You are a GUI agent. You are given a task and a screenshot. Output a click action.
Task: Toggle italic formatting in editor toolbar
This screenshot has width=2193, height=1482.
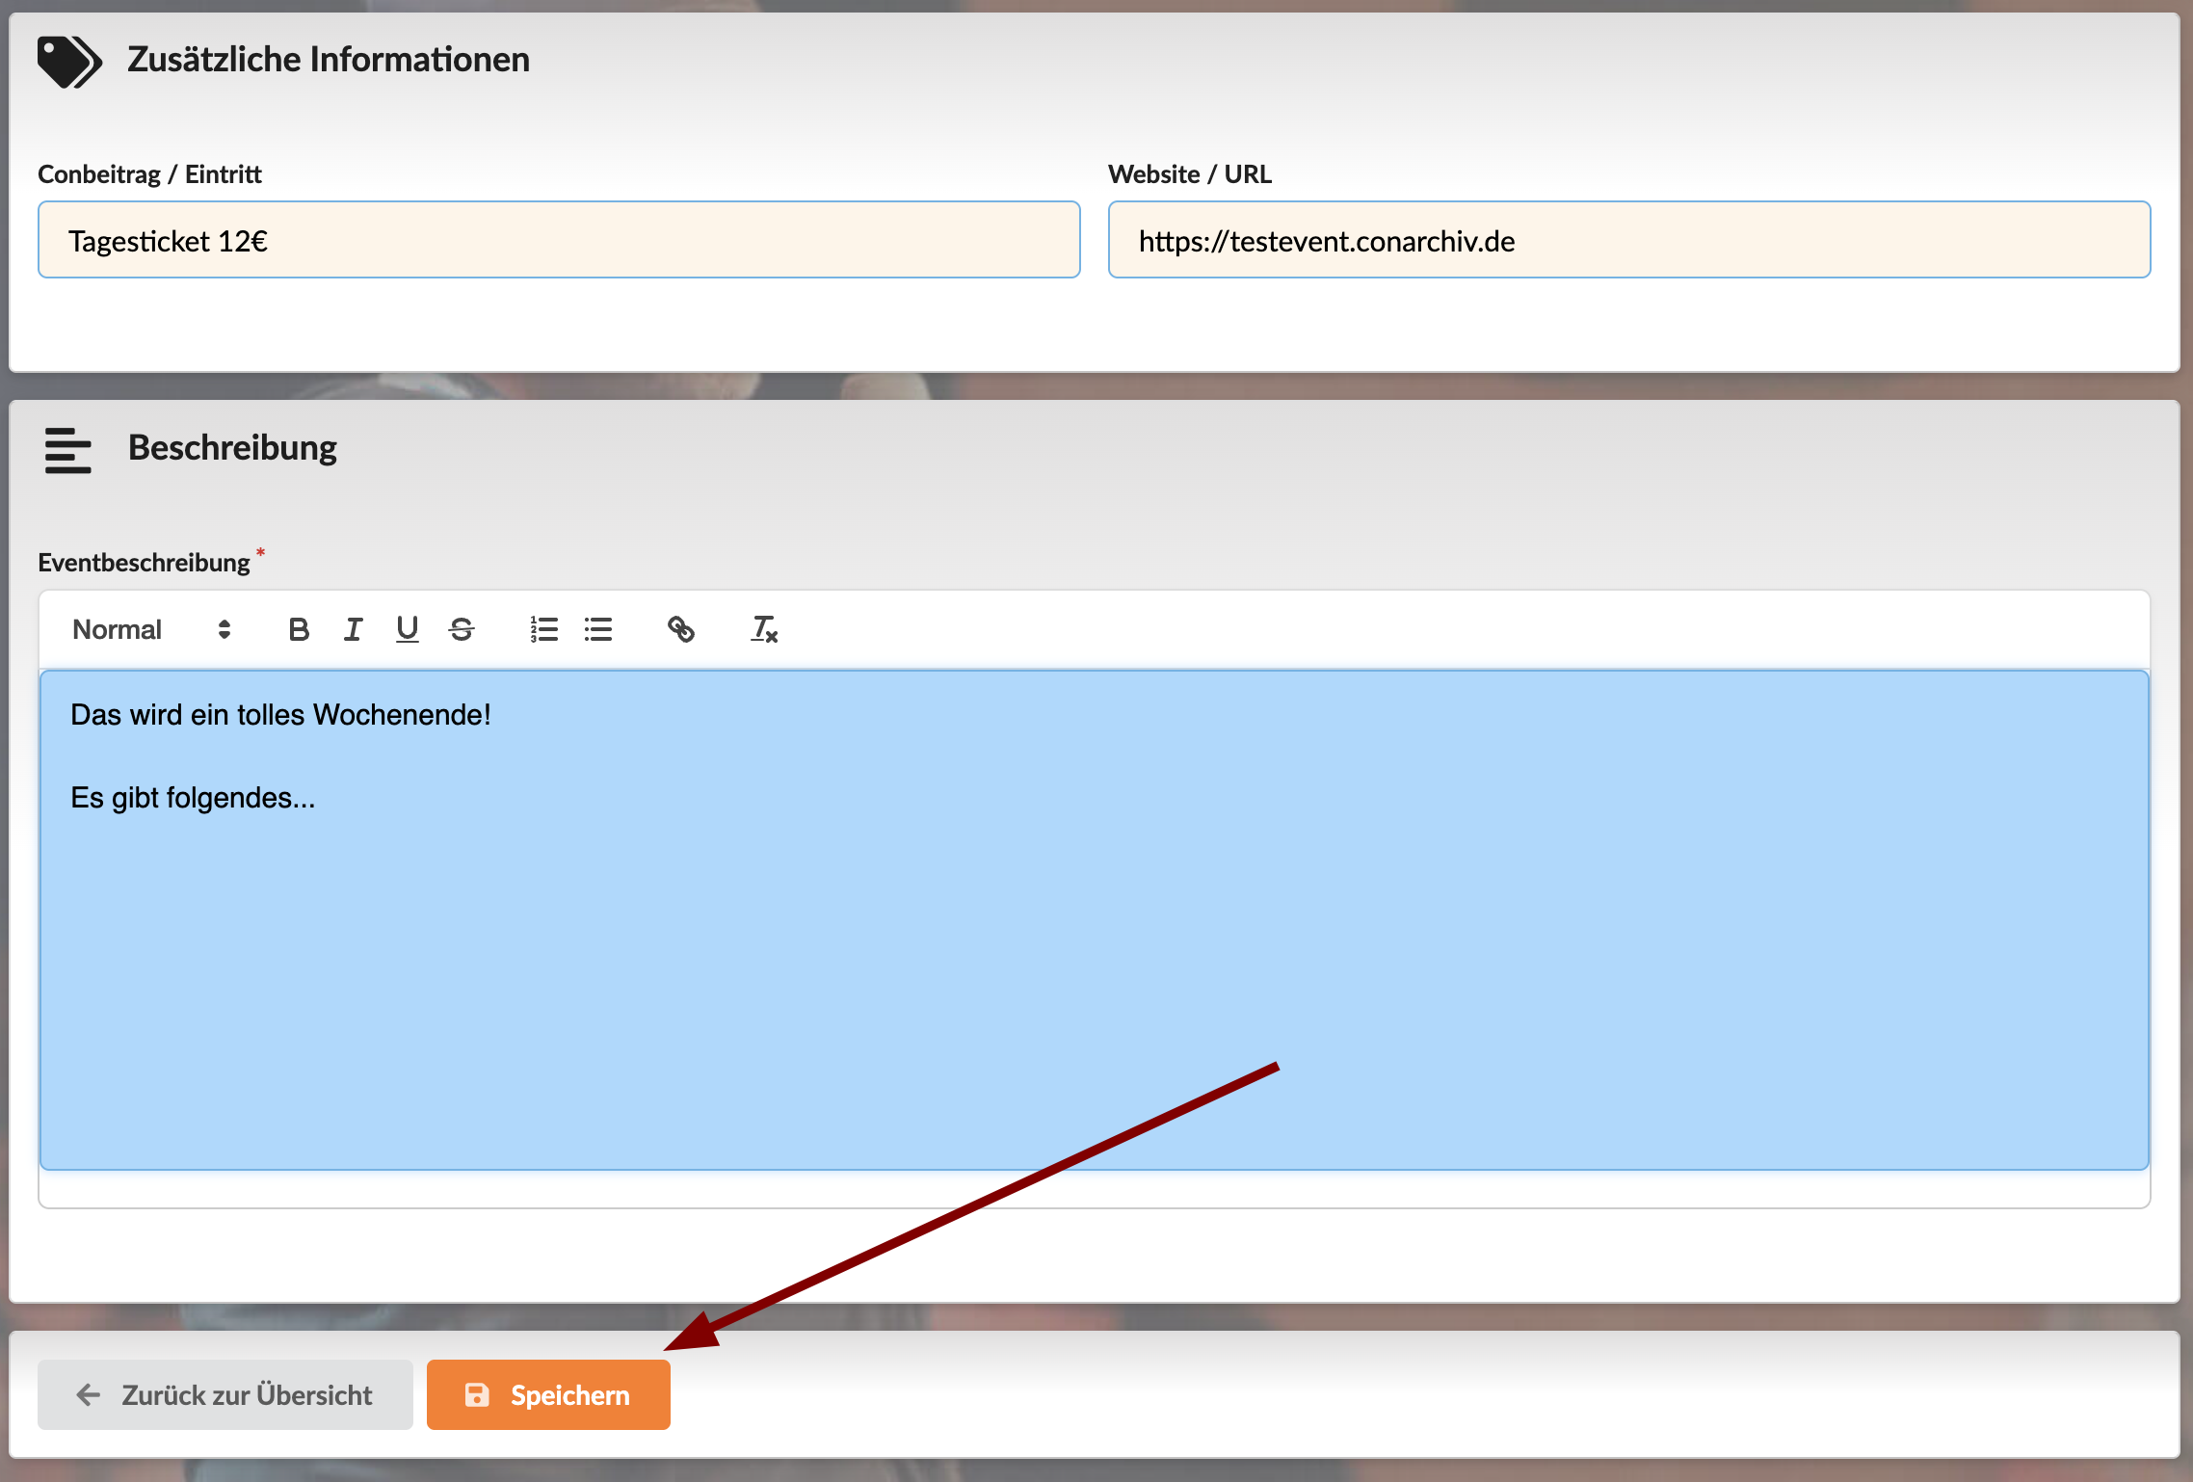pos(354,630)
